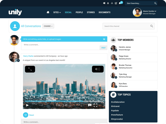Mute the video with speaker icon
166x124 pixels.
click(98, 69)
